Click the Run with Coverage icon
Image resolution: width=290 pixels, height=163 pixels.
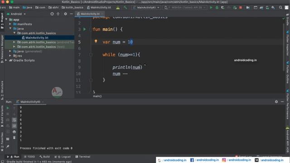223,8
